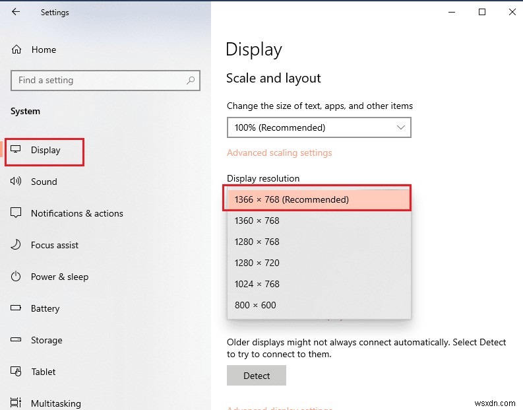Image resolution: width=523 pixels, height=410 pixels.
Task: Click the back arrow icon
Action: [16, 12]
